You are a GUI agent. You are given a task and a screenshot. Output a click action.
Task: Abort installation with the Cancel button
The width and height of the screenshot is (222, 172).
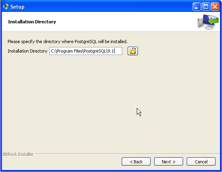coord(201,162)
